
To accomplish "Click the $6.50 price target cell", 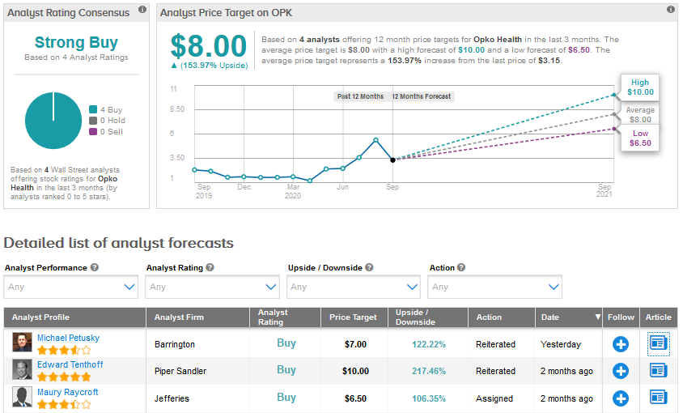I will (355, 398).
